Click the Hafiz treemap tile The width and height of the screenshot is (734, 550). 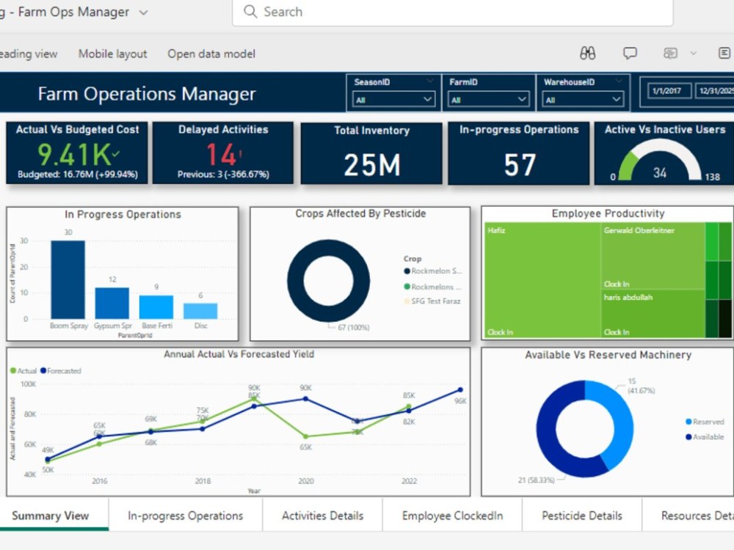point(542,280)
